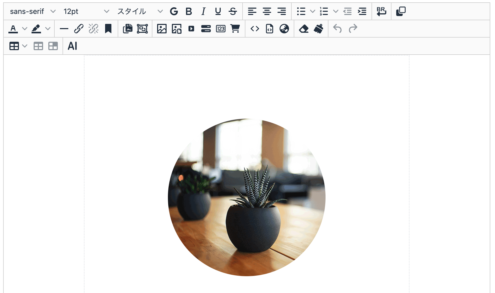Insert a video media item
The image size is (495, 293).
click(x=191, y=29)
